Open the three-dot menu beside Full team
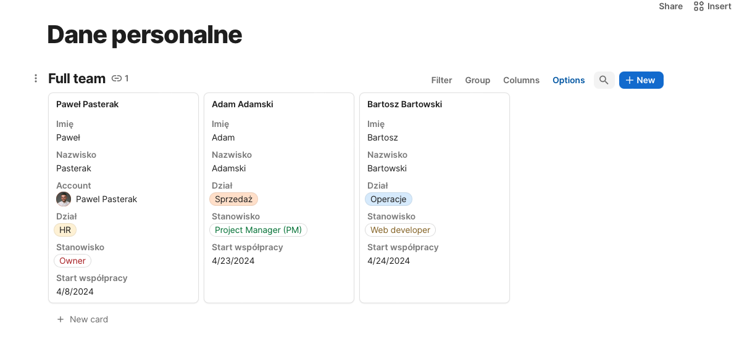The image size is (734, 339). coord(36,78)
